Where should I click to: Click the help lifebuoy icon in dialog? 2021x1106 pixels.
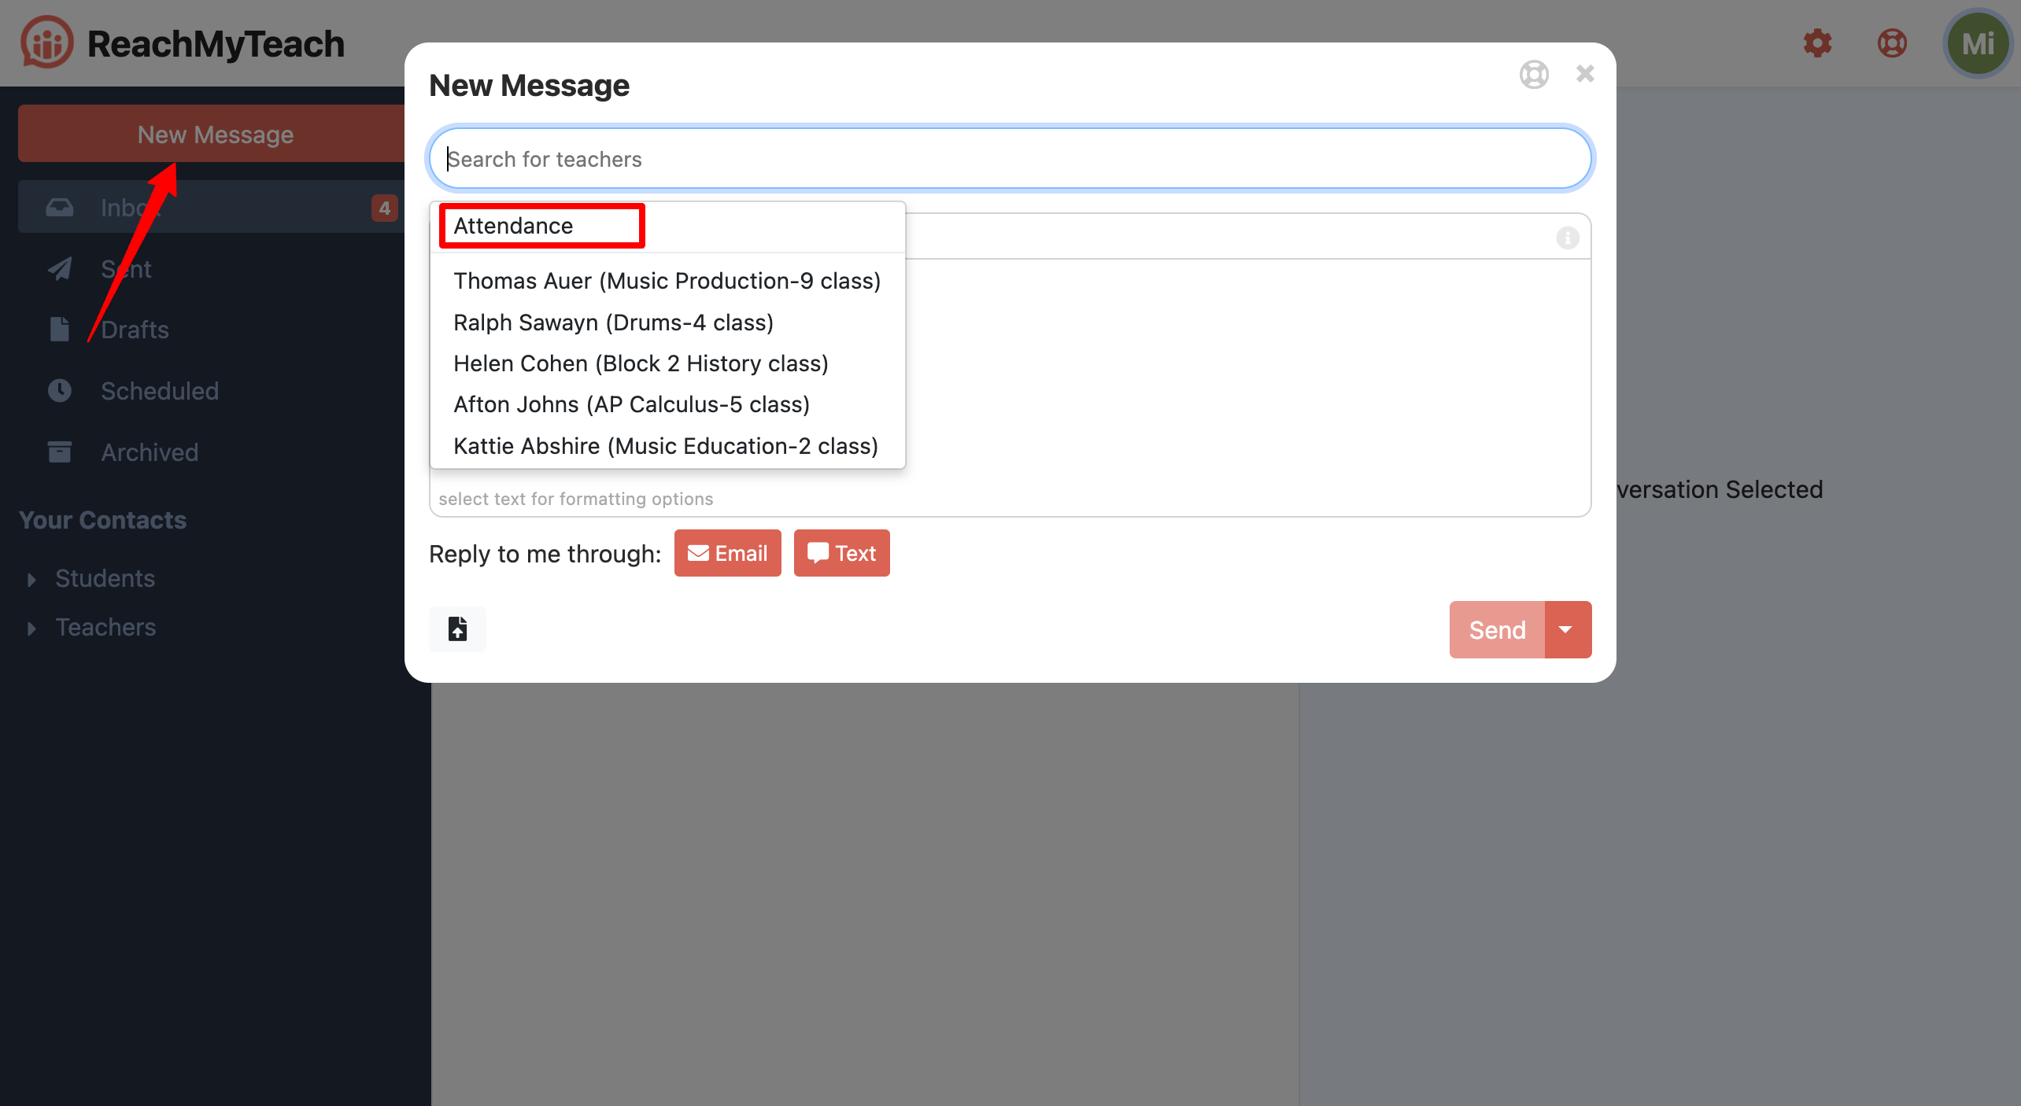[1533, 75]
